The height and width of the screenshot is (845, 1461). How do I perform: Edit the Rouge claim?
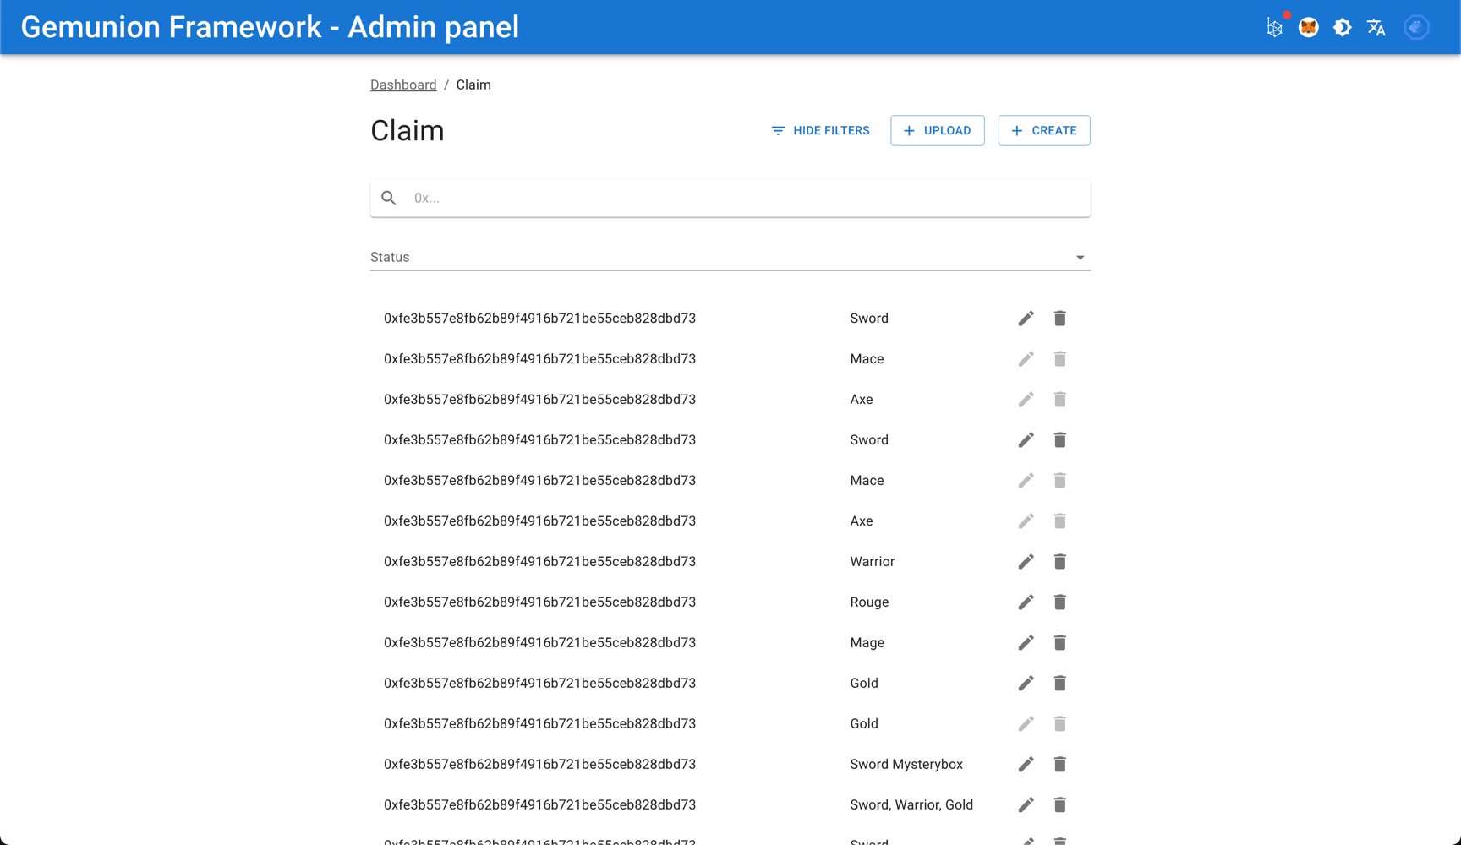pos(1026,602)
